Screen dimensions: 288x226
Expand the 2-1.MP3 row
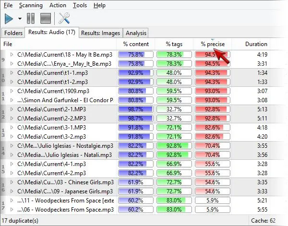(12, 109)
